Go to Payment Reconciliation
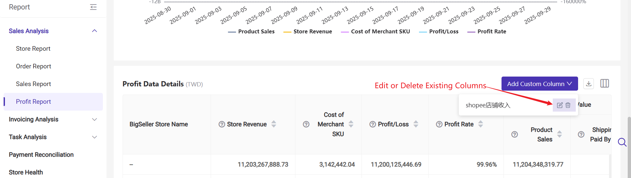Image resolution: width=631 pixels, height=178 pixels. click(41, 154)
